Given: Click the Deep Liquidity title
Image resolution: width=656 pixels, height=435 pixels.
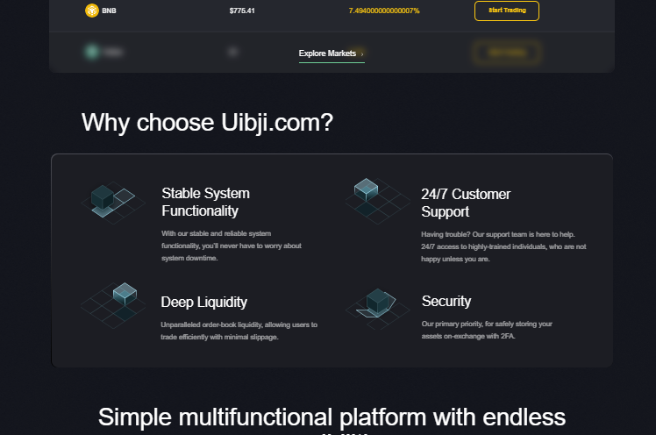Looking at the screenshot, I should [x=203, y=302].
